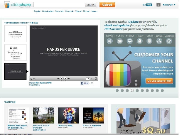Open the Favorited menu item

coord(59,11)
